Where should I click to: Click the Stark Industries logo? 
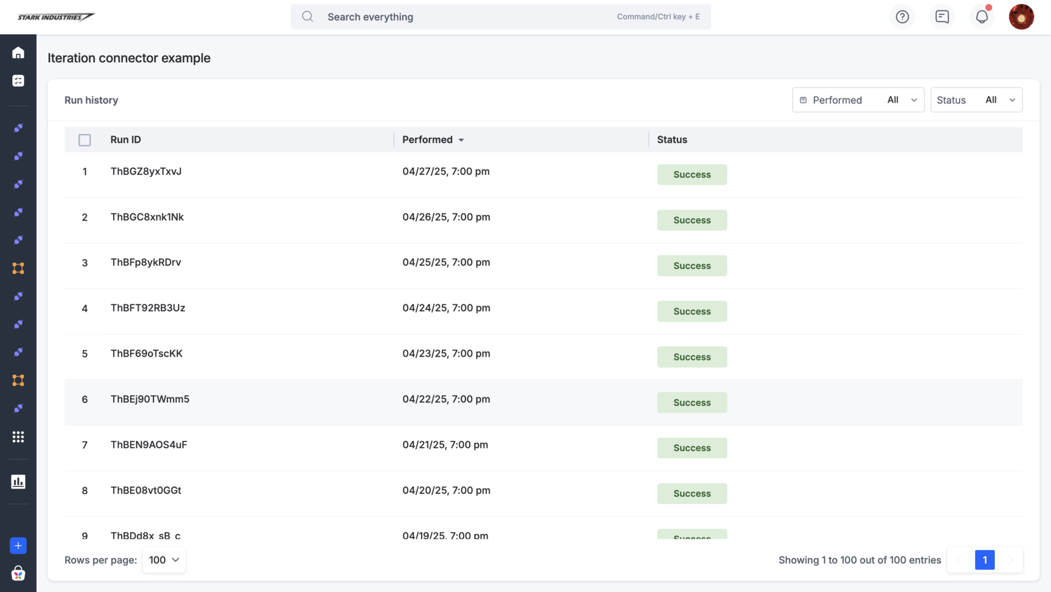pyautogui.click(x=56, y=17)
